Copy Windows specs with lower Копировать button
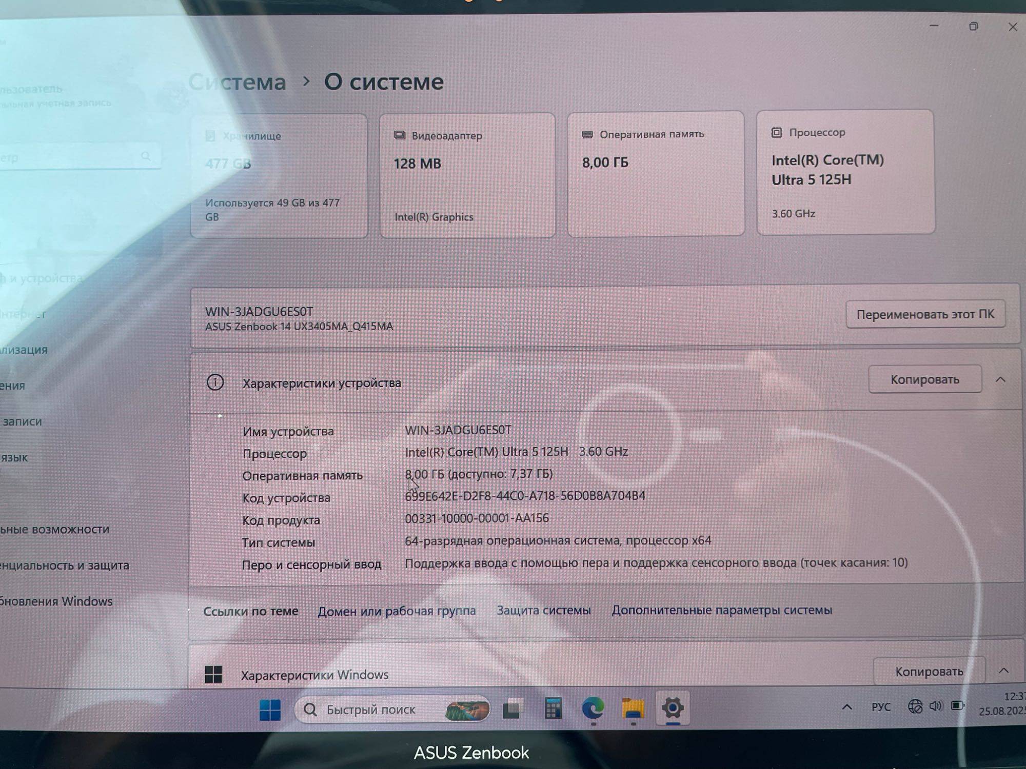The image size is (1026, 769). (x=929, y=671)
